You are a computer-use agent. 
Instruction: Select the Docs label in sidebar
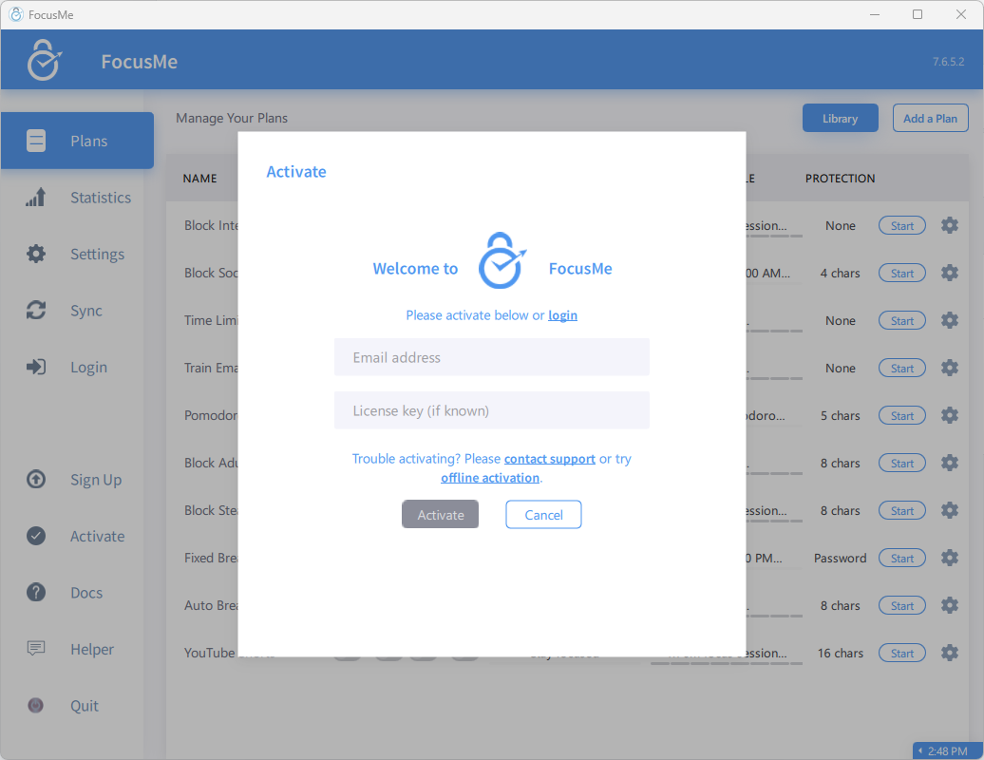click(86, 593)
